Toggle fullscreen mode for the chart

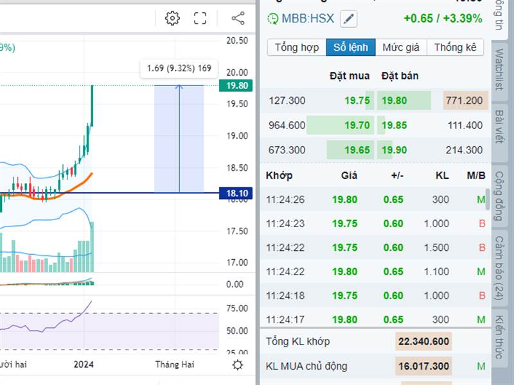(x=200, y=18)
